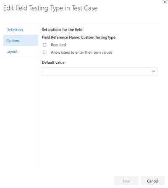
Task: Enable Allow users to enter their own values
Action: click(x=45, y=52)
